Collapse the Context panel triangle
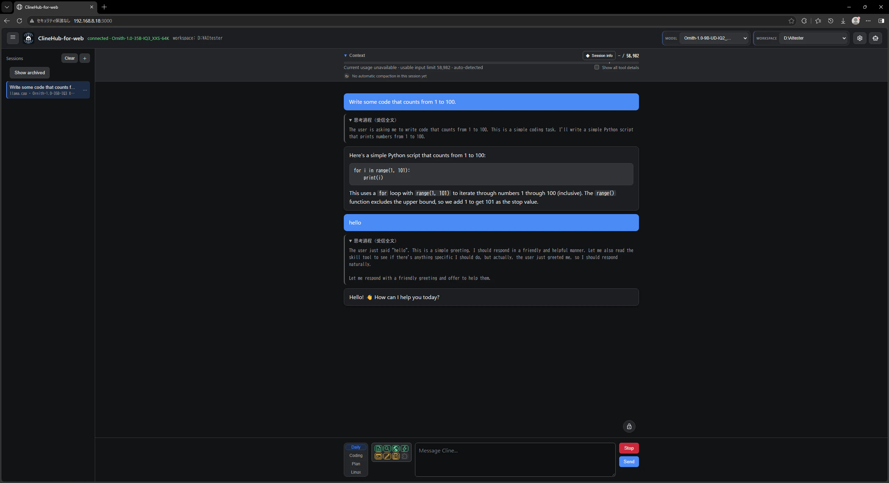The image size is (889, 483). pyautogui.click(x=346, y=56)
